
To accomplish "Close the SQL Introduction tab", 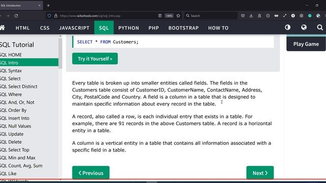I will tap(39, 6).
